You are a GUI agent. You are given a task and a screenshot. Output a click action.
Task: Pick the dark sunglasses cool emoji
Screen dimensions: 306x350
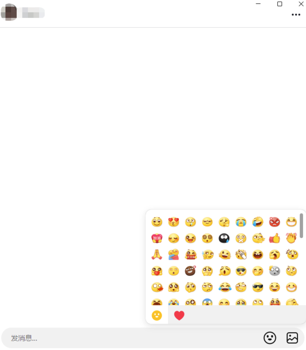pos(258,287)
